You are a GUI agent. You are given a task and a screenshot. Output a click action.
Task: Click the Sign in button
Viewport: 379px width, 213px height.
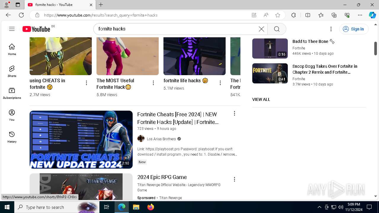(354, 29)
